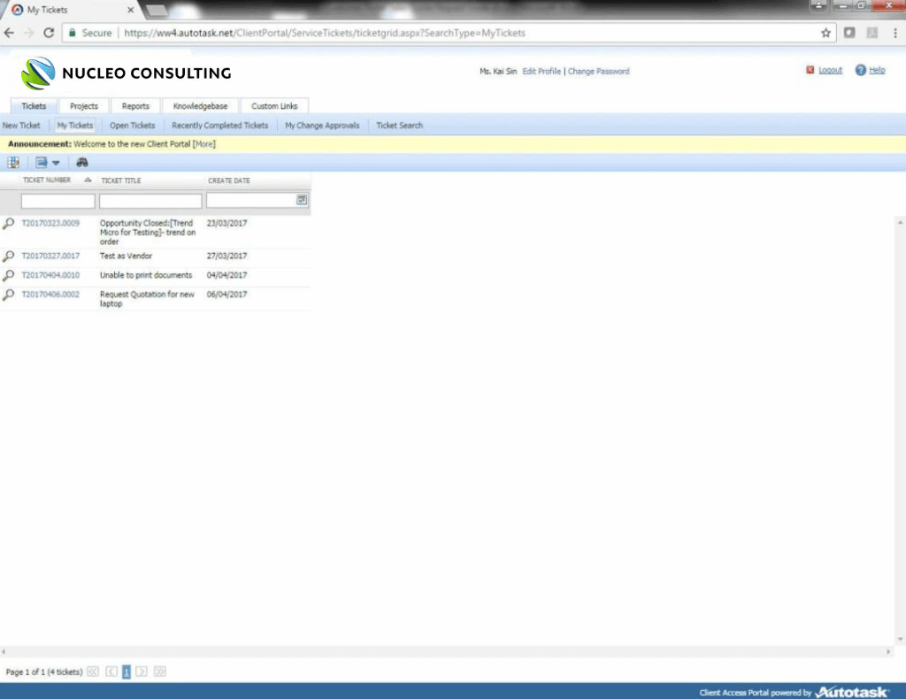
Task: Toggle sort arrow on Ticket Number column
Action: (88, 181)
